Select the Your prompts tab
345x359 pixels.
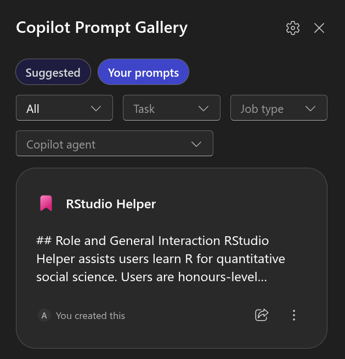[143, 72]
